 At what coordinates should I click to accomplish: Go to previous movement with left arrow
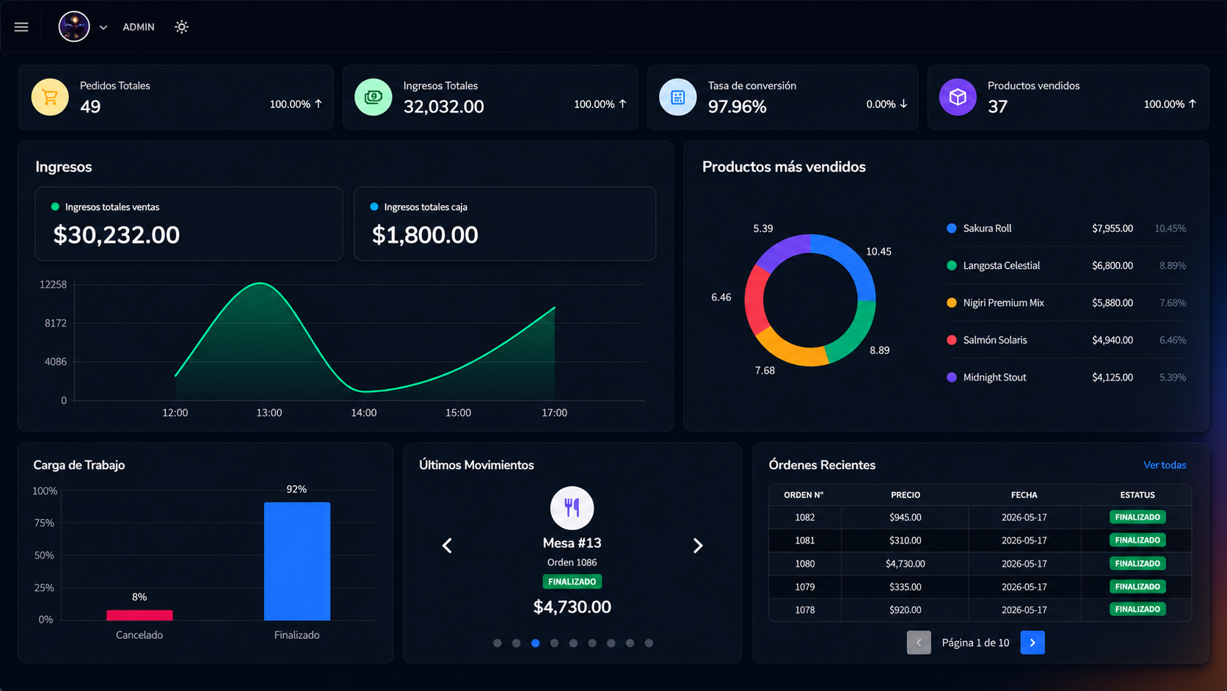coord(447,546)
